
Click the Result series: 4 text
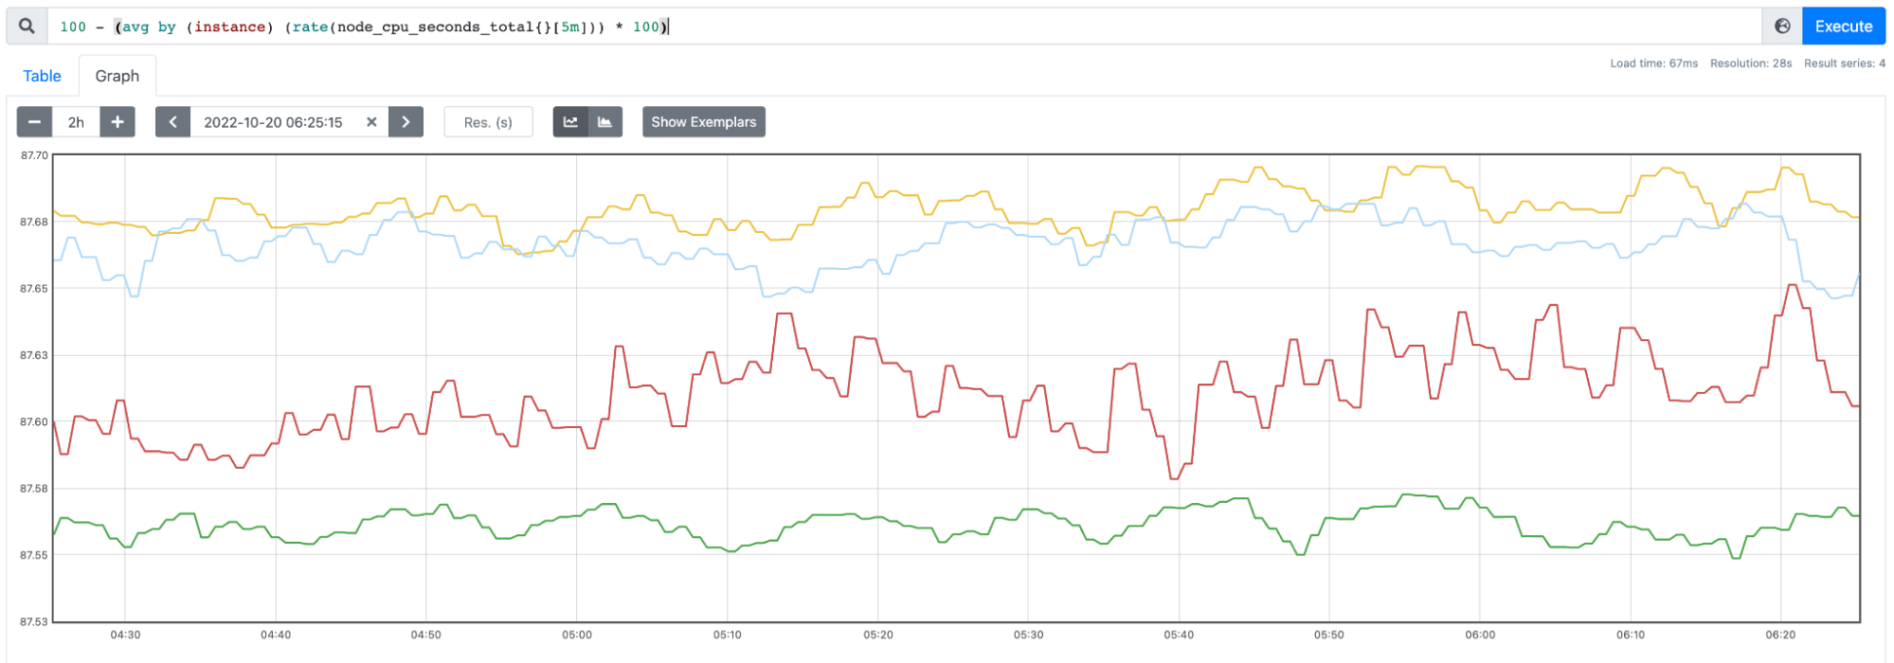point(1845,63)
